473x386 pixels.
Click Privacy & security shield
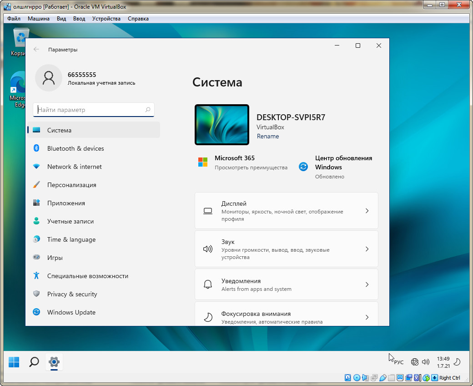(37, 294)
